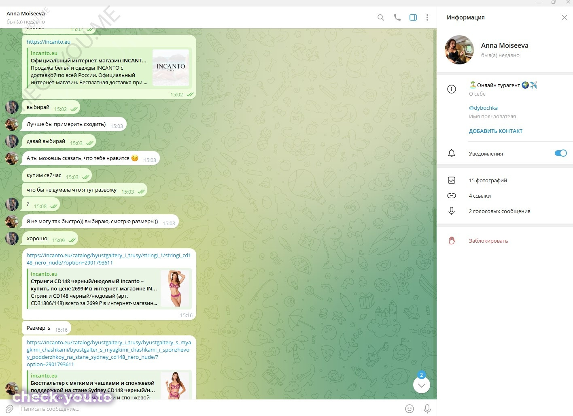This screenshot has height=416, width=573.
Task: Open the @dybochka username link
Action: pyautogui.click(x=483, y=108)
